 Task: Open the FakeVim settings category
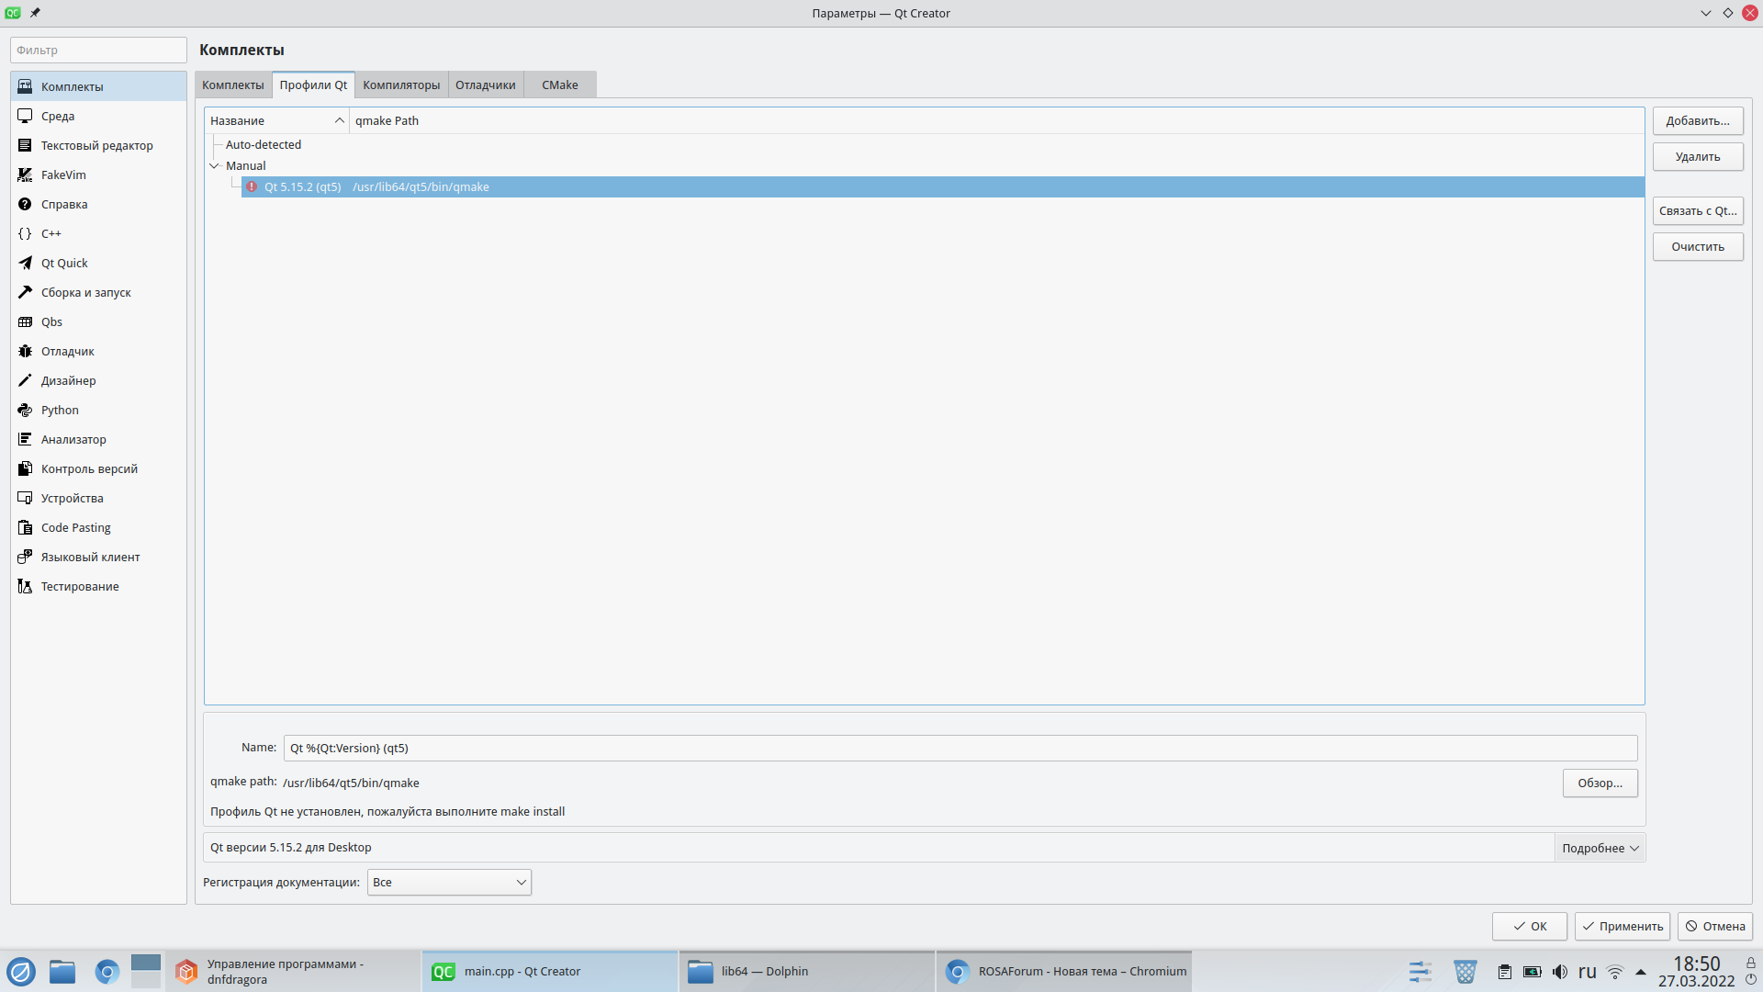pos(63,175)
